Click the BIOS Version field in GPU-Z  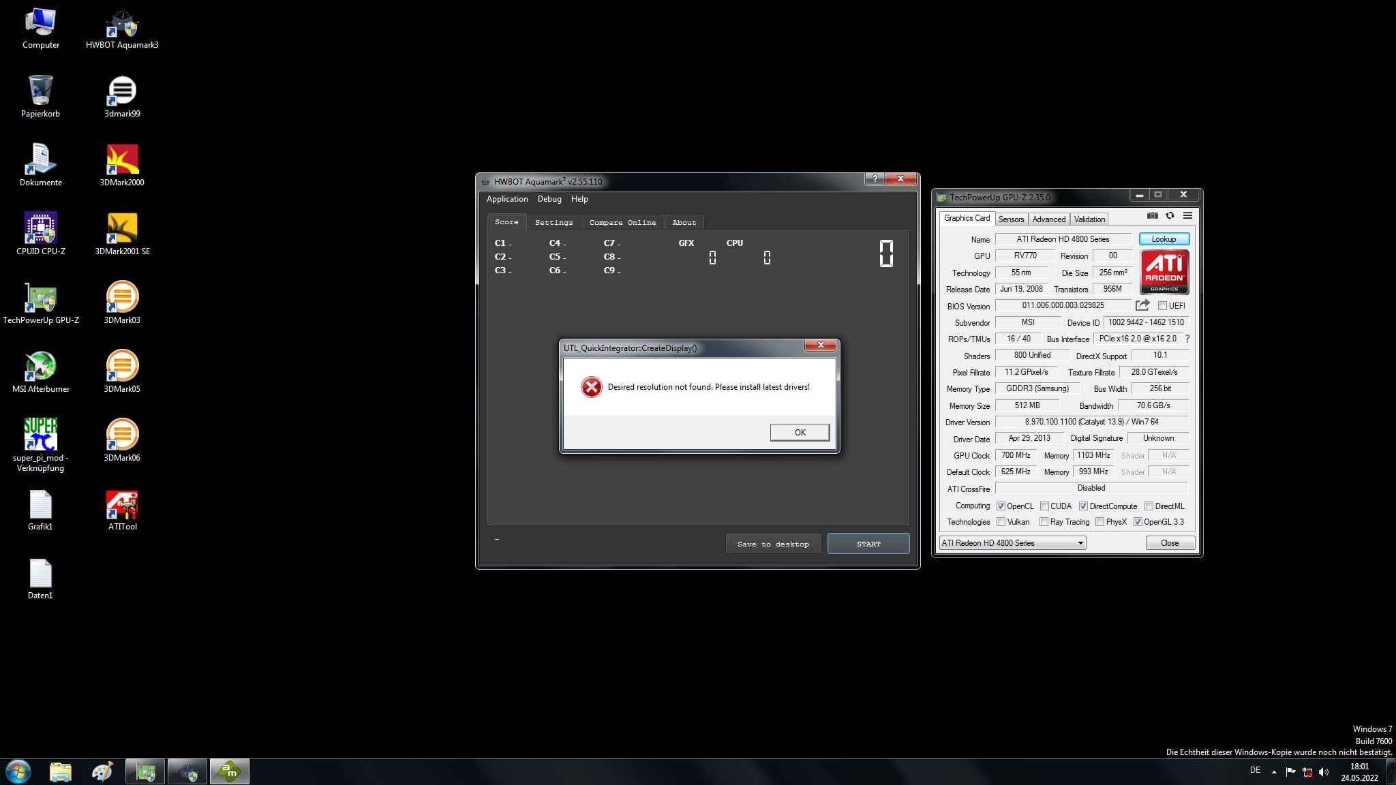[1063, 305]
